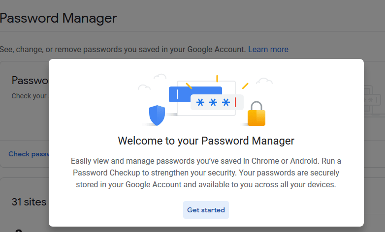Click the 31 sites heading
The image size is (385, 232).
point(29,202)
